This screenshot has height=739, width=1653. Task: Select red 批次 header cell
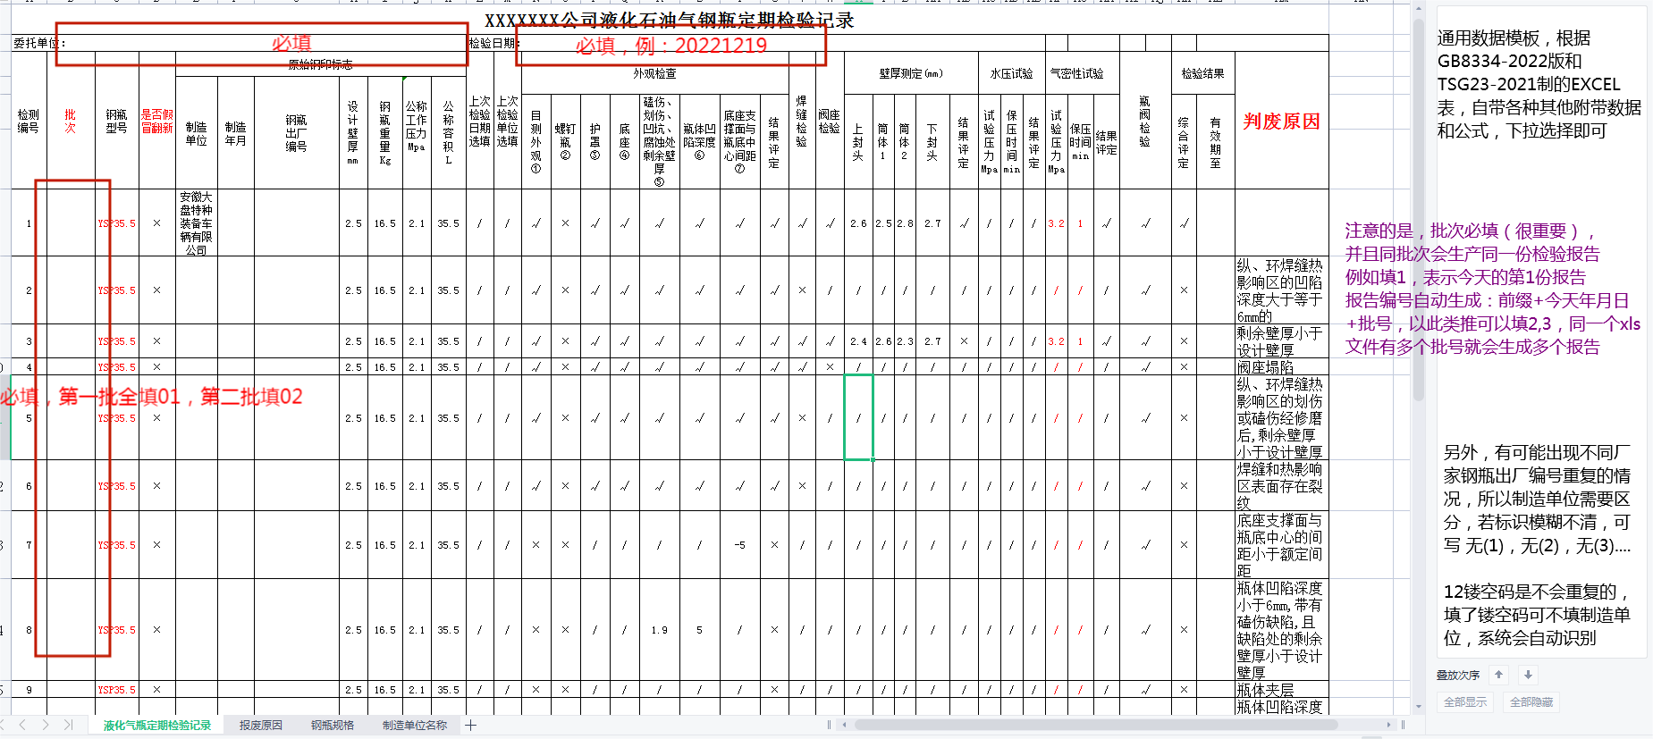coord(71,122)
